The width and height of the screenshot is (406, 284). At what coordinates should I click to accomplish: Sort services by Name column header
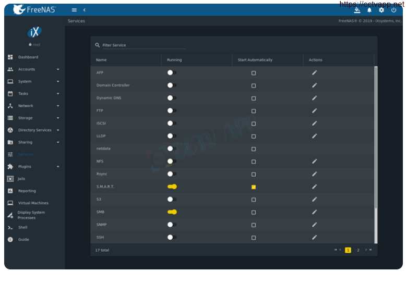click(101, 60)
